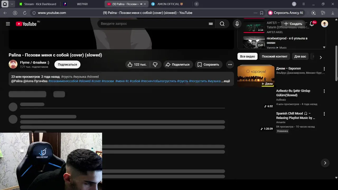The width and height of the screenshot is (338, 190).
Task: Open options for AzBeatz-Bu Şehir video
Action: [x=324, y=91]
